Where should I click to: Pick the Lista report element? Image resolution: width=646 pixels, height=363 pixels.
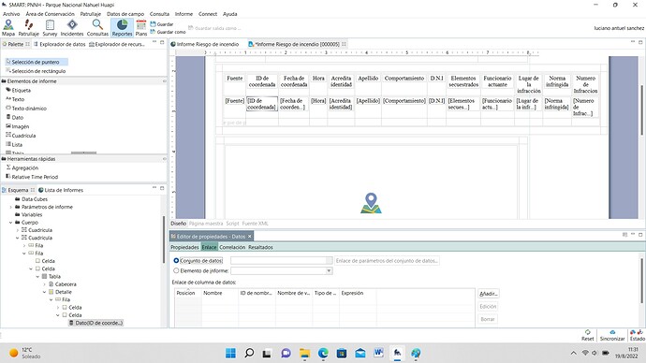point(14,144)
